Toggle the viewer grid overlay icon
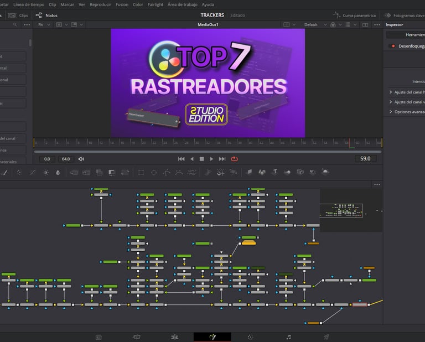Viewport: 425px width, 342px height. tap(348, 24)
